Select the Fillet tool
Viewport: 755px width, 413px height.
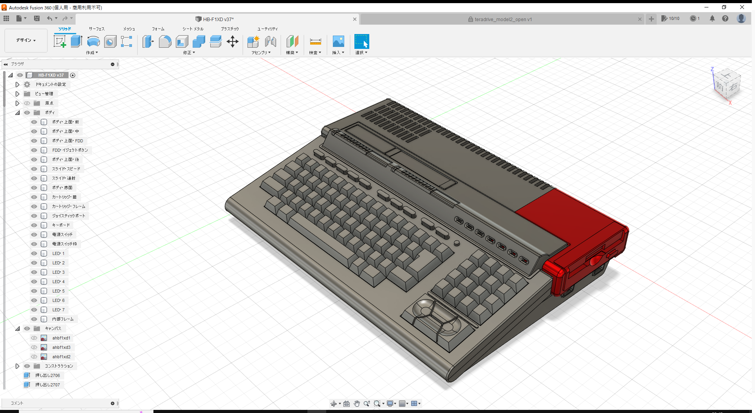tap(165, 41)
